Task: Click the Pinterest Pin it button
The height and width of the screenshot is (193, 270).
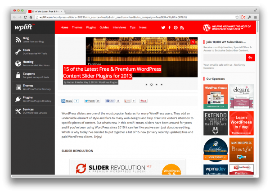Action: [143, 101]
